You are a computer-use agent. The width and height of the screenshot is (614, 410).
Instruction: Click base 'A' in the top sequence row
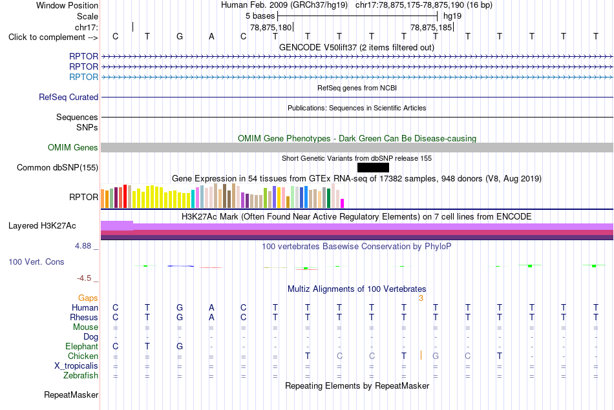(211, 37)
